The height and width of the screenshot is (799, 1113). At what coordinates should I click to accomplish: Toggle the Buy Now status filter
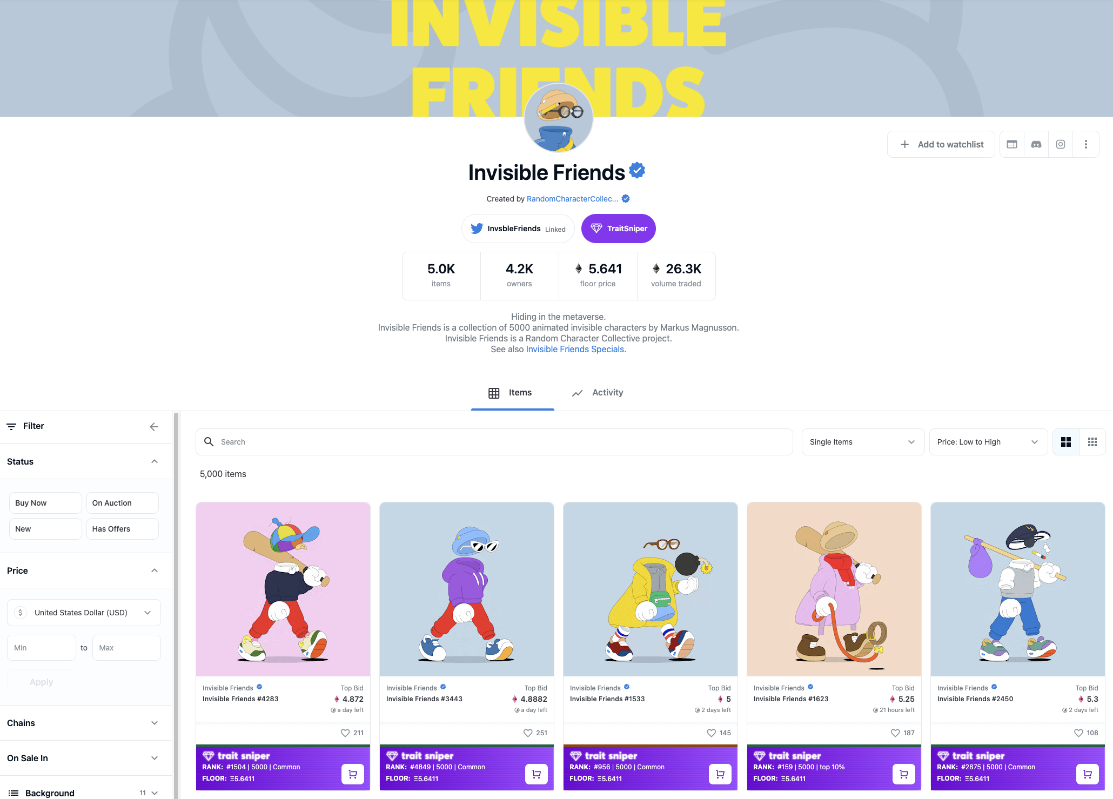tap(45, 503)
